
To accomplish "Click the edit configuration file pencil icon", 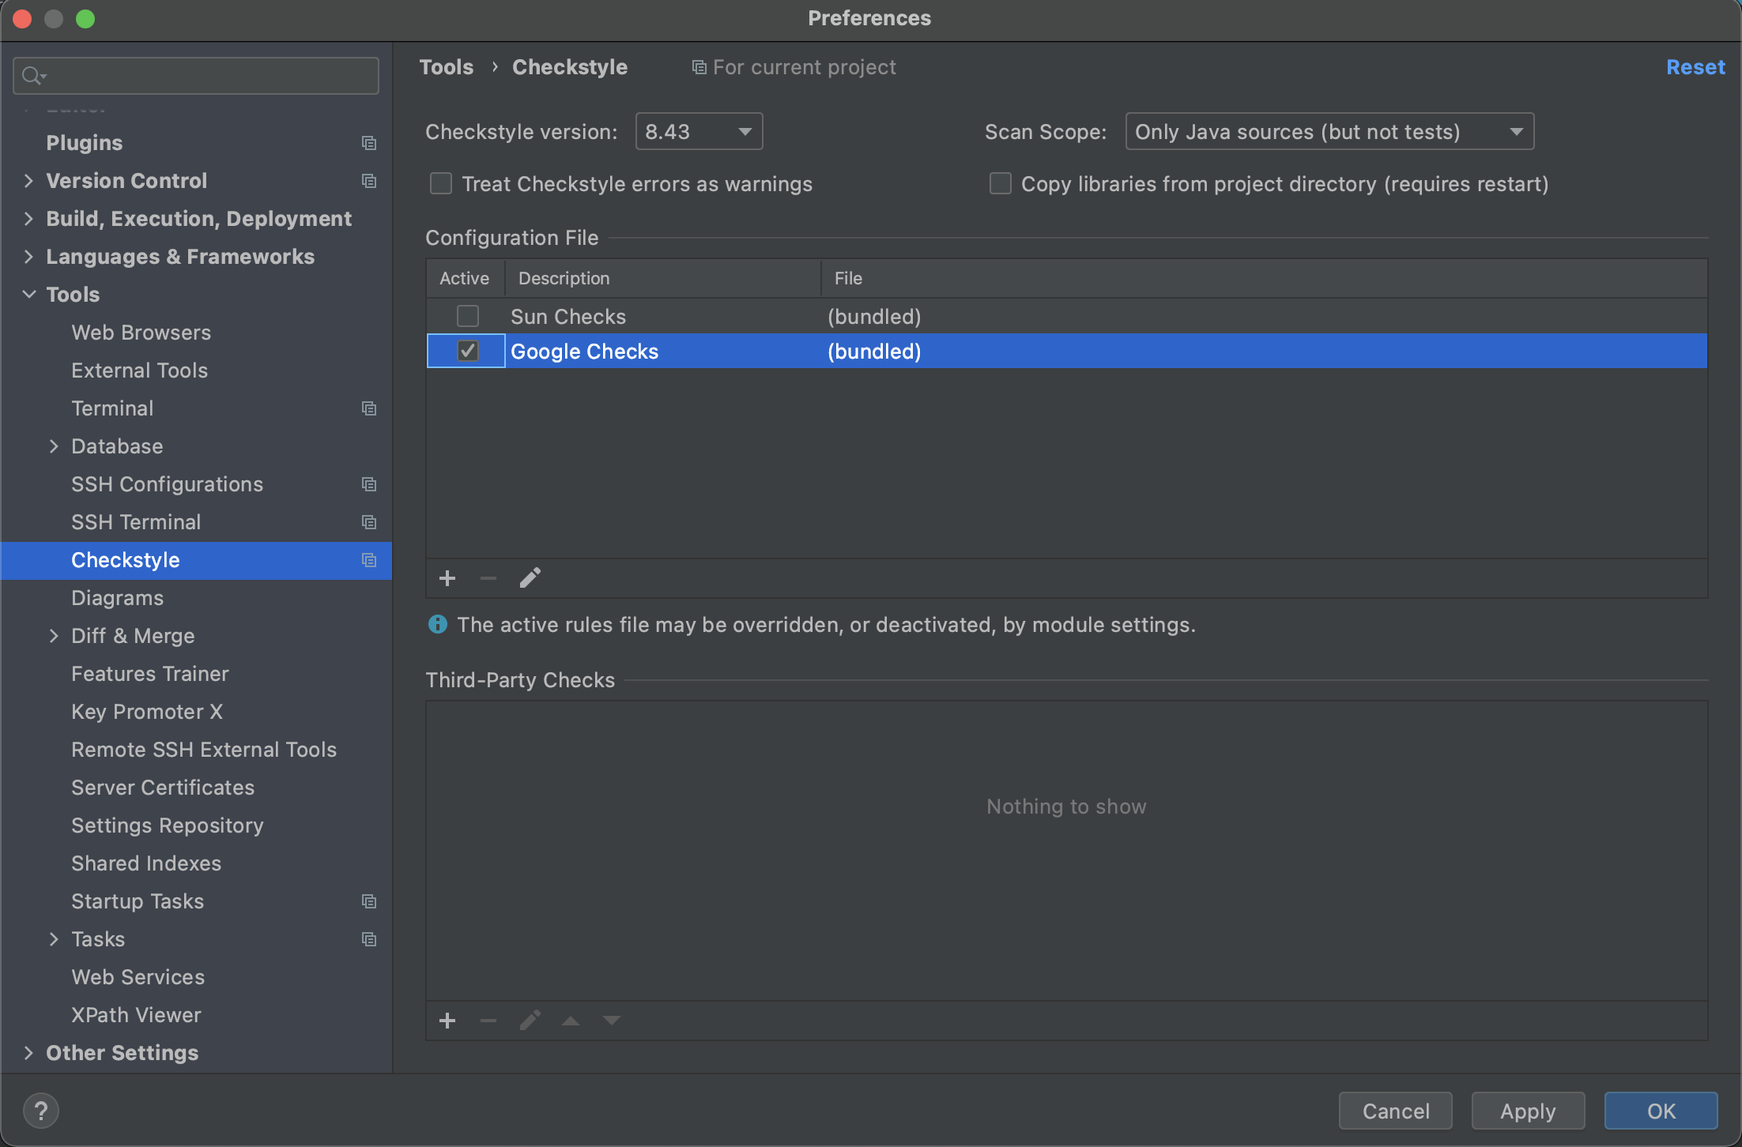I will 530,578.
